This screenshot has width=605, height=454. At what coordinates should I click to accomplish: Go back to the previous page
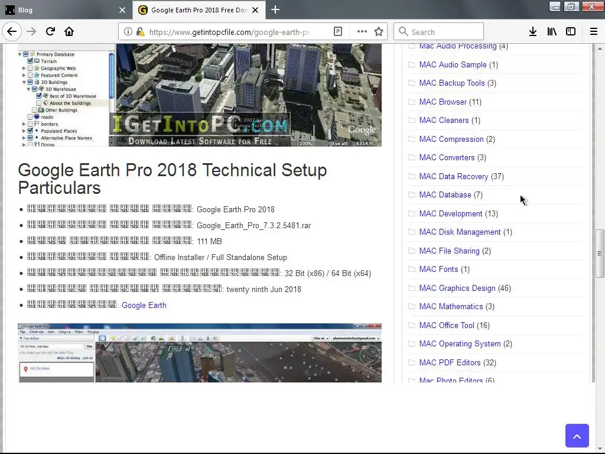[12, 32]
